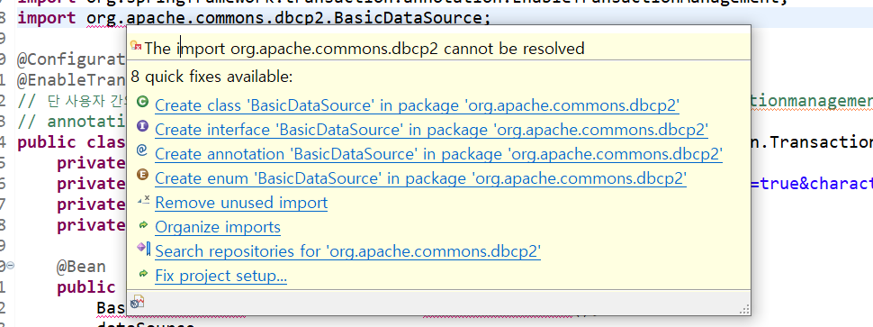Open 'Search repositories for org.apache.commons.dbcp2' link
Viewport: 873px width, 327px height.
click(x=348, y=252)
